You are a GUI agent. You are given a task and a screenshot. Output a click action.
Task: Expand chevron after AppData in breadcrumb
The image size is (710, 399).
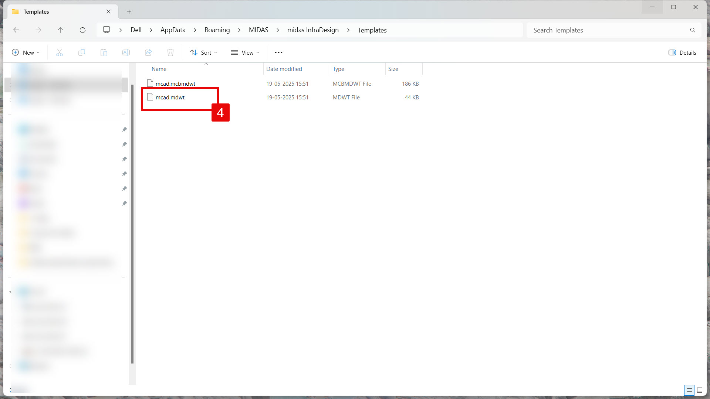pyautogui.click(x=195, y=30)
